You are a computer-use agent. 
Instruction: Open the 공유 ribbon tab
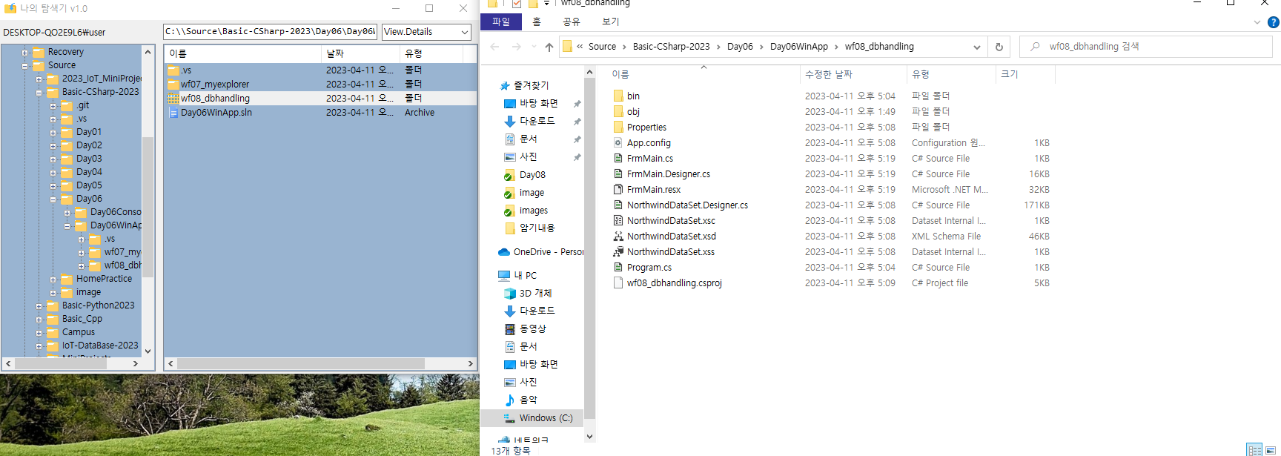click(x=571, y=22)
